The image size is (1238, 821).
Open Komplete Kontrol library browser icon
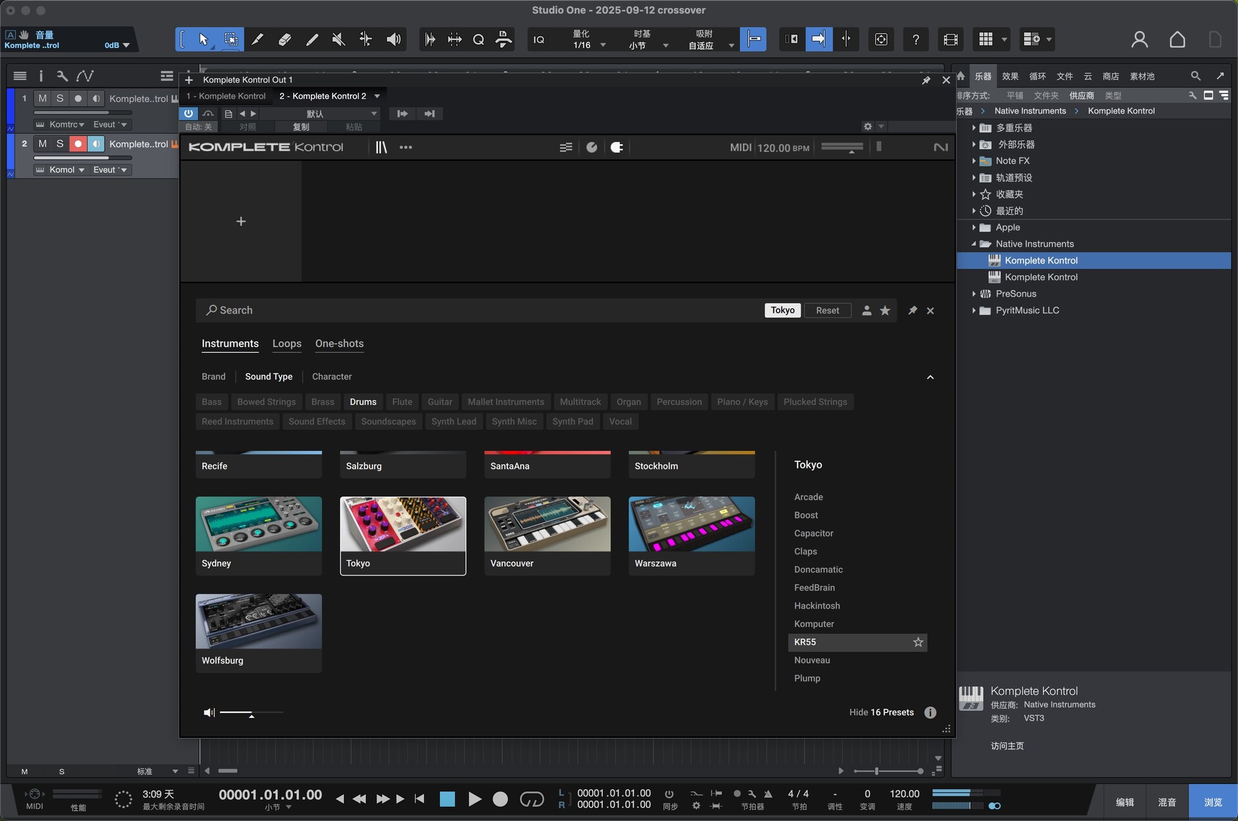tap(381, 147)
